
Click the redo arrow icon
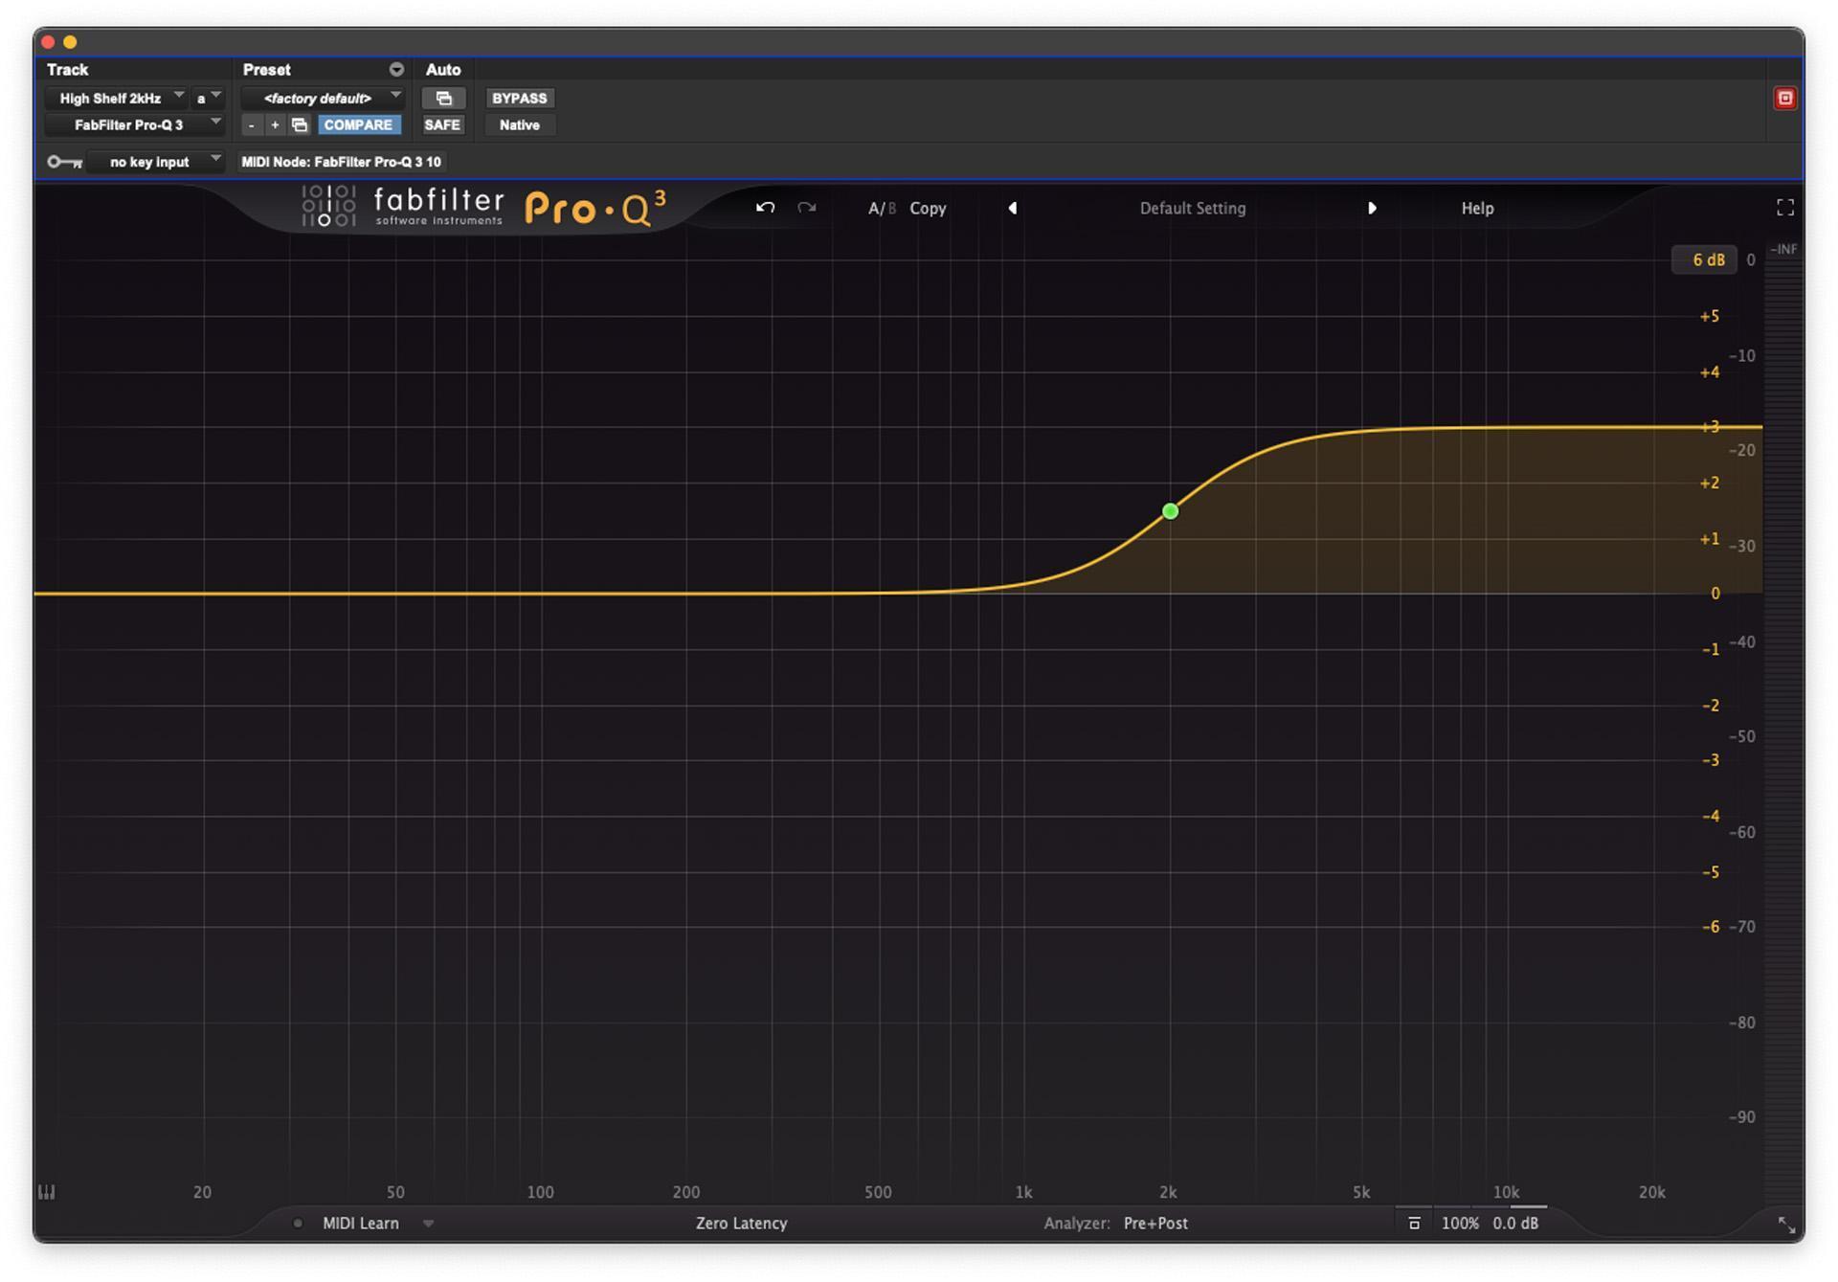pos(806,208)
